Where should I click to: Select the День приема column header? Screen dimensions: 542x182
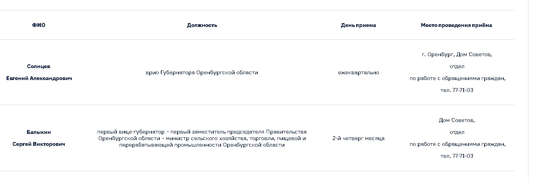(358, 25)
